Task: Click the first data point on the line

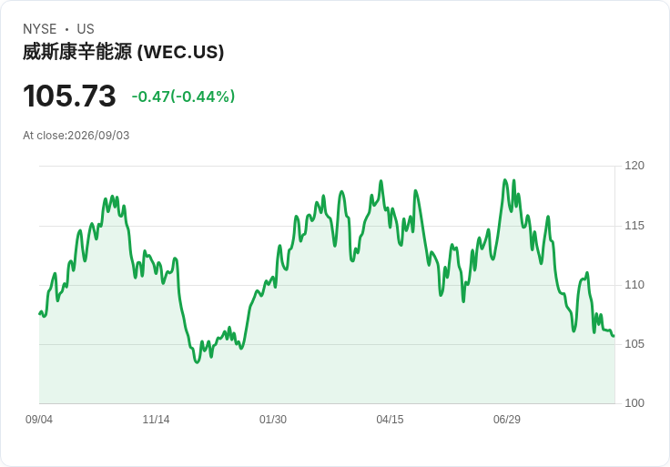Action: [40, 314]
